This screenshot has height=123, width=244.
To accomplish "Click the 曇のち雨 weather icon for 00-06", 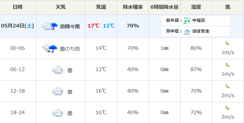I will pos(50,48).
